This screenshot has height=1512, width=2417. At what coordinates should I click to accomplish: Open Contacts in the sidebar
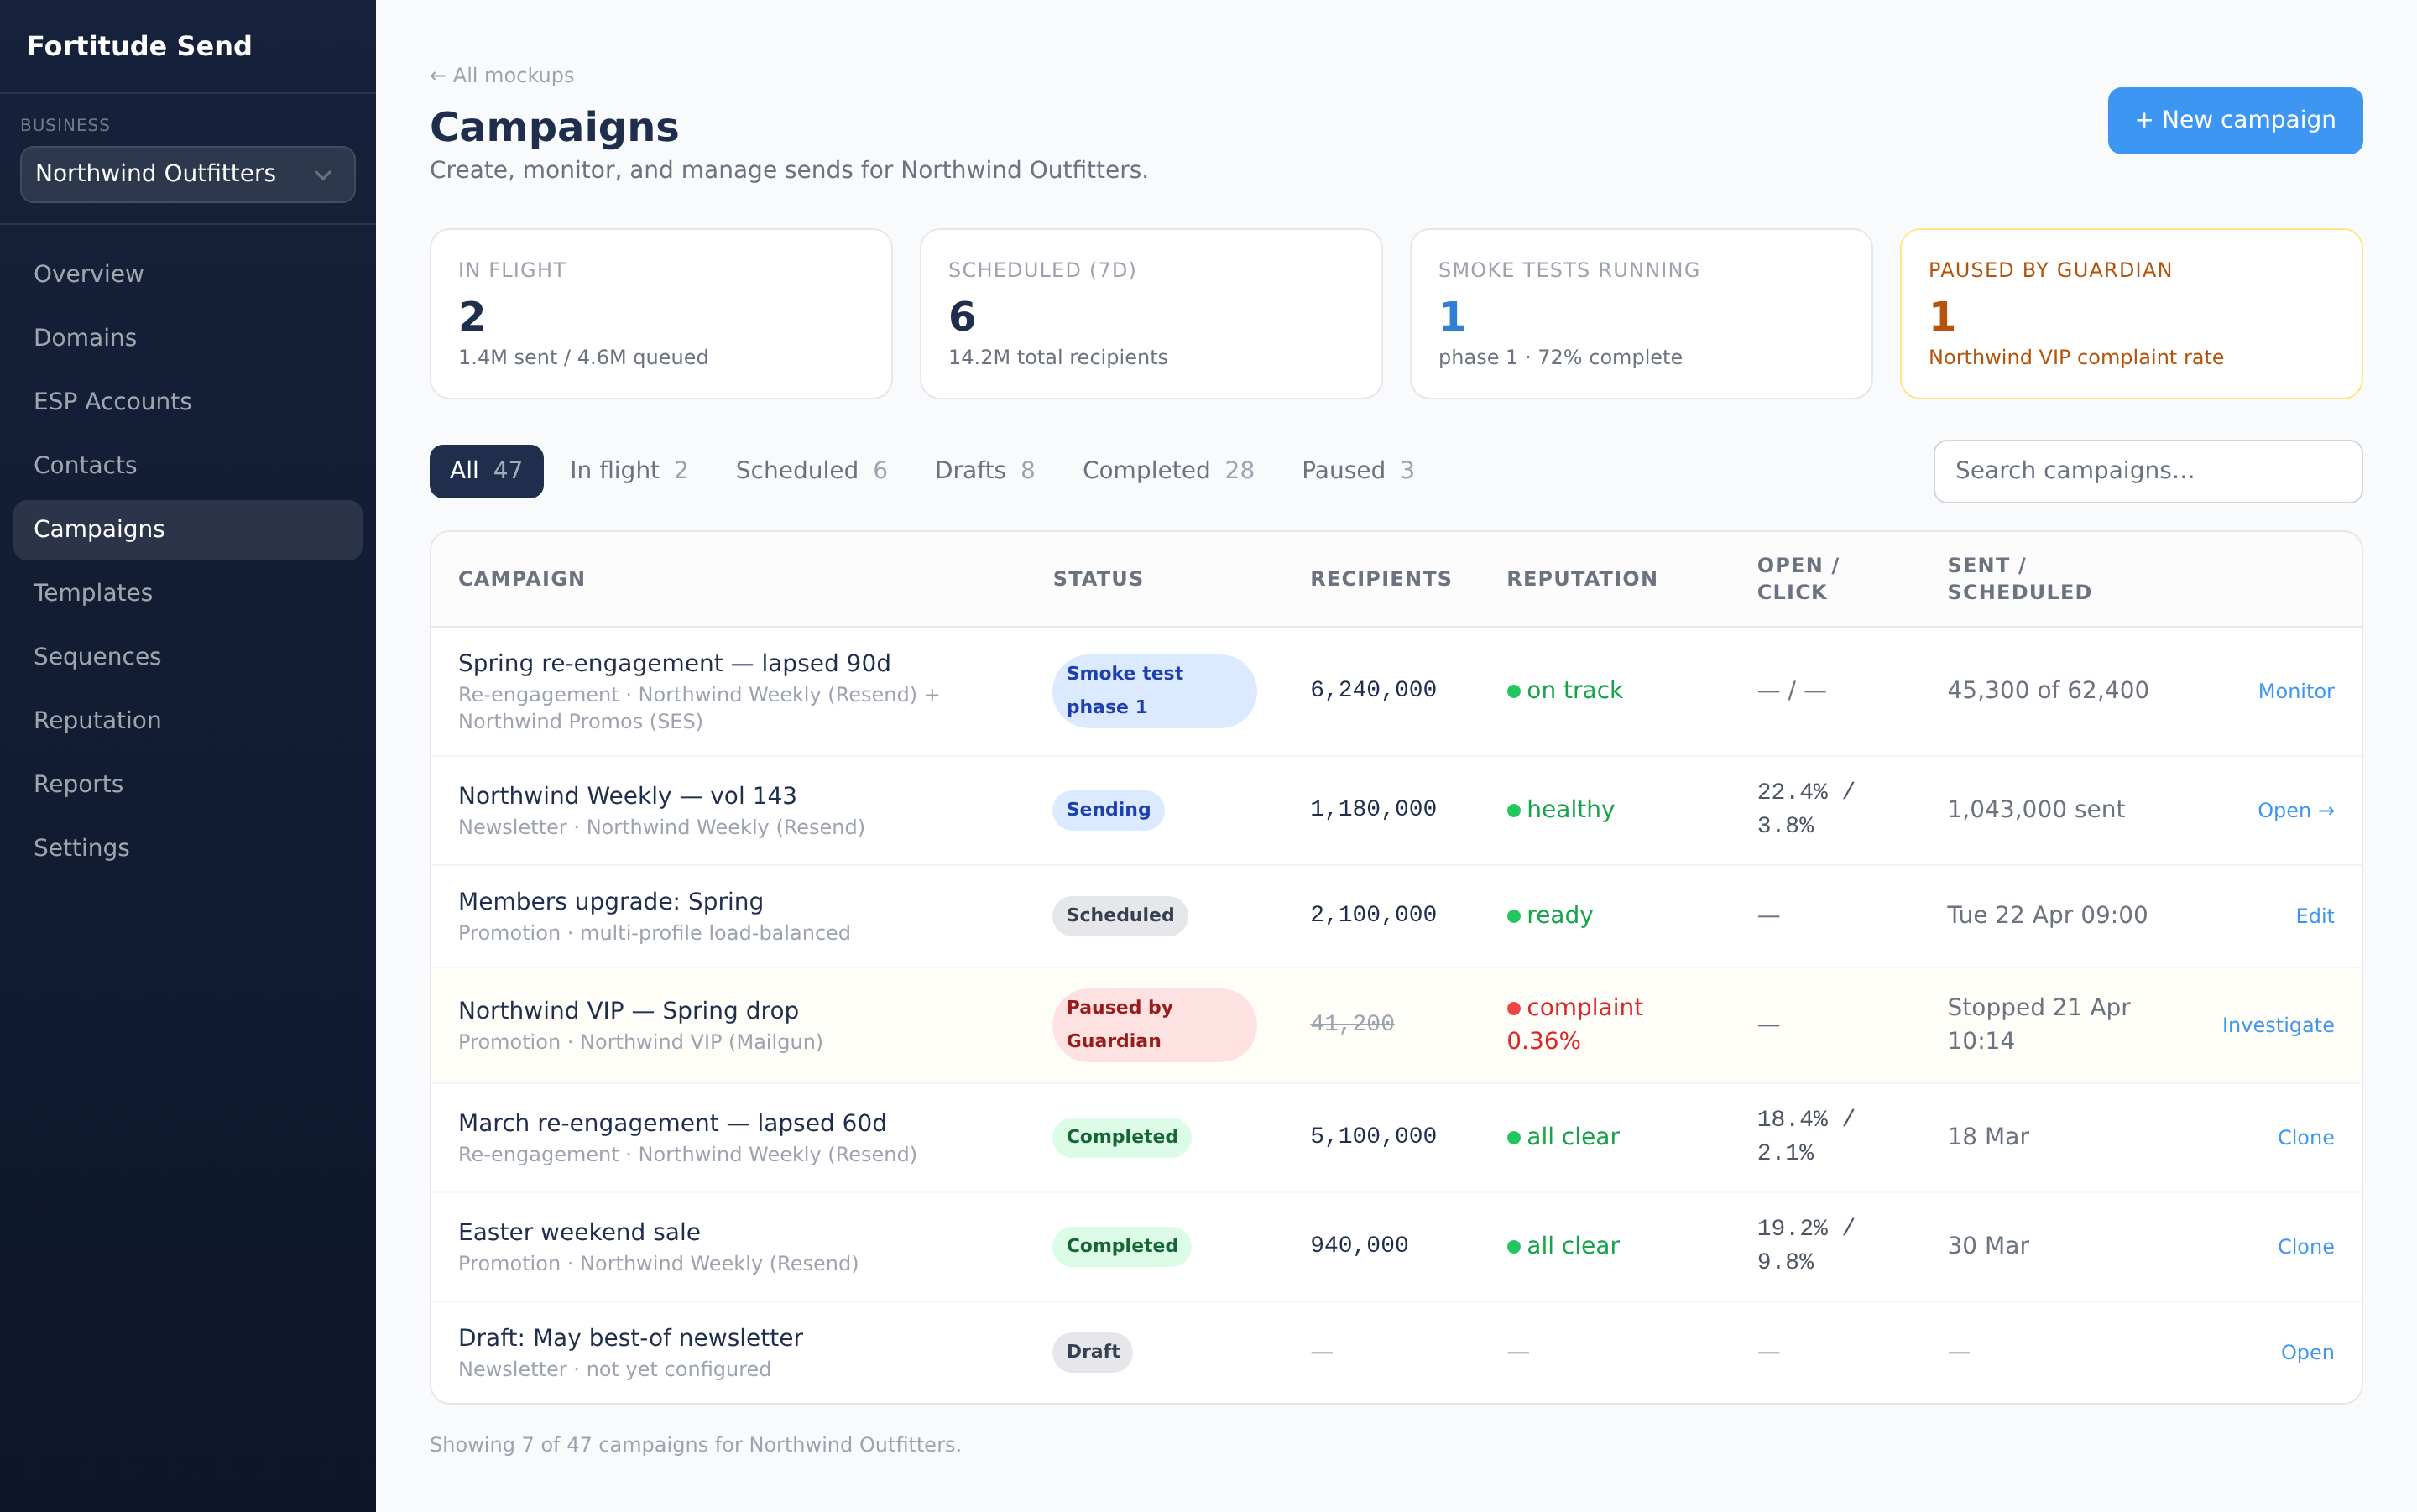point(187,465)
